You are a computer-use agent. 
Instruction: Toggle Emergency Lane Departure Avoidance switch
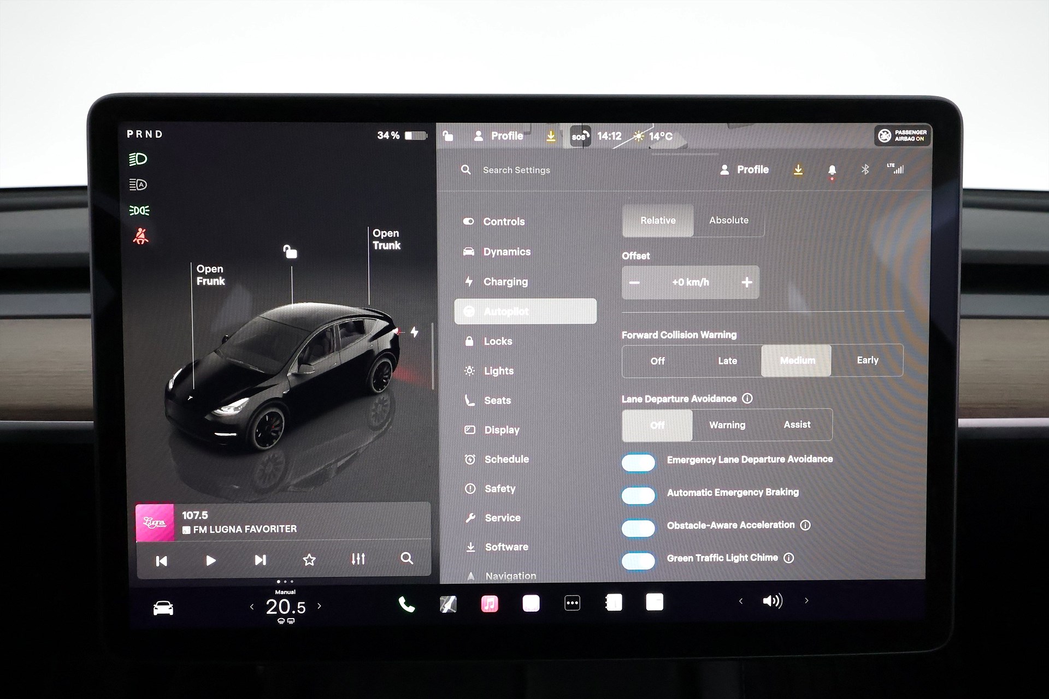pyautogui.click(x=638, y=463)
